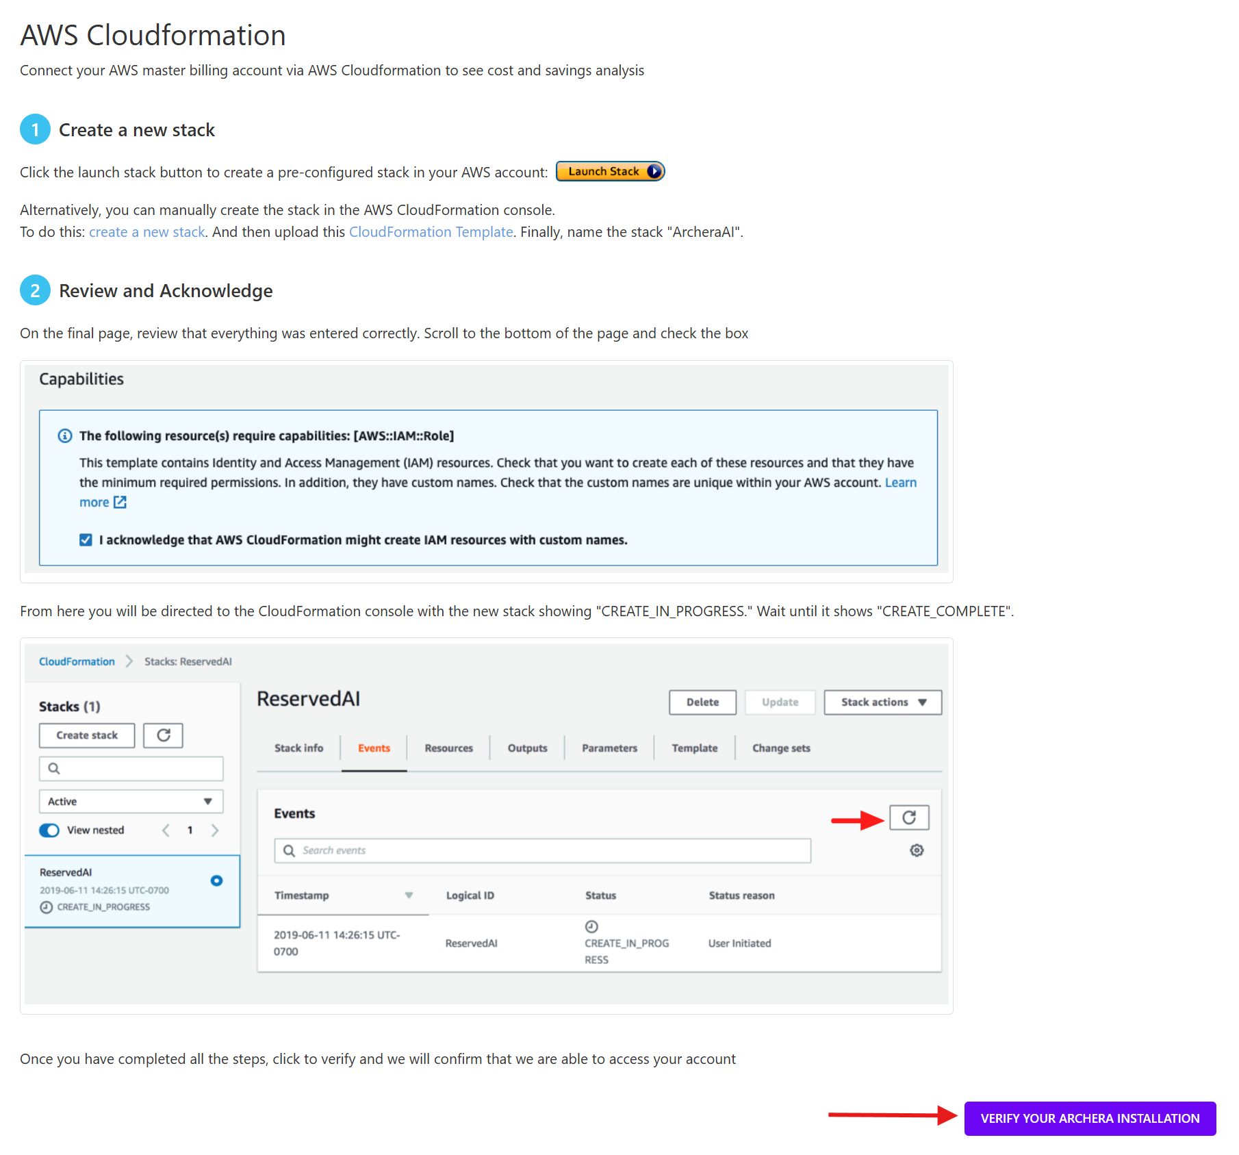Follow the Learn more link
1239x1155 pixels.
[900, 483]
